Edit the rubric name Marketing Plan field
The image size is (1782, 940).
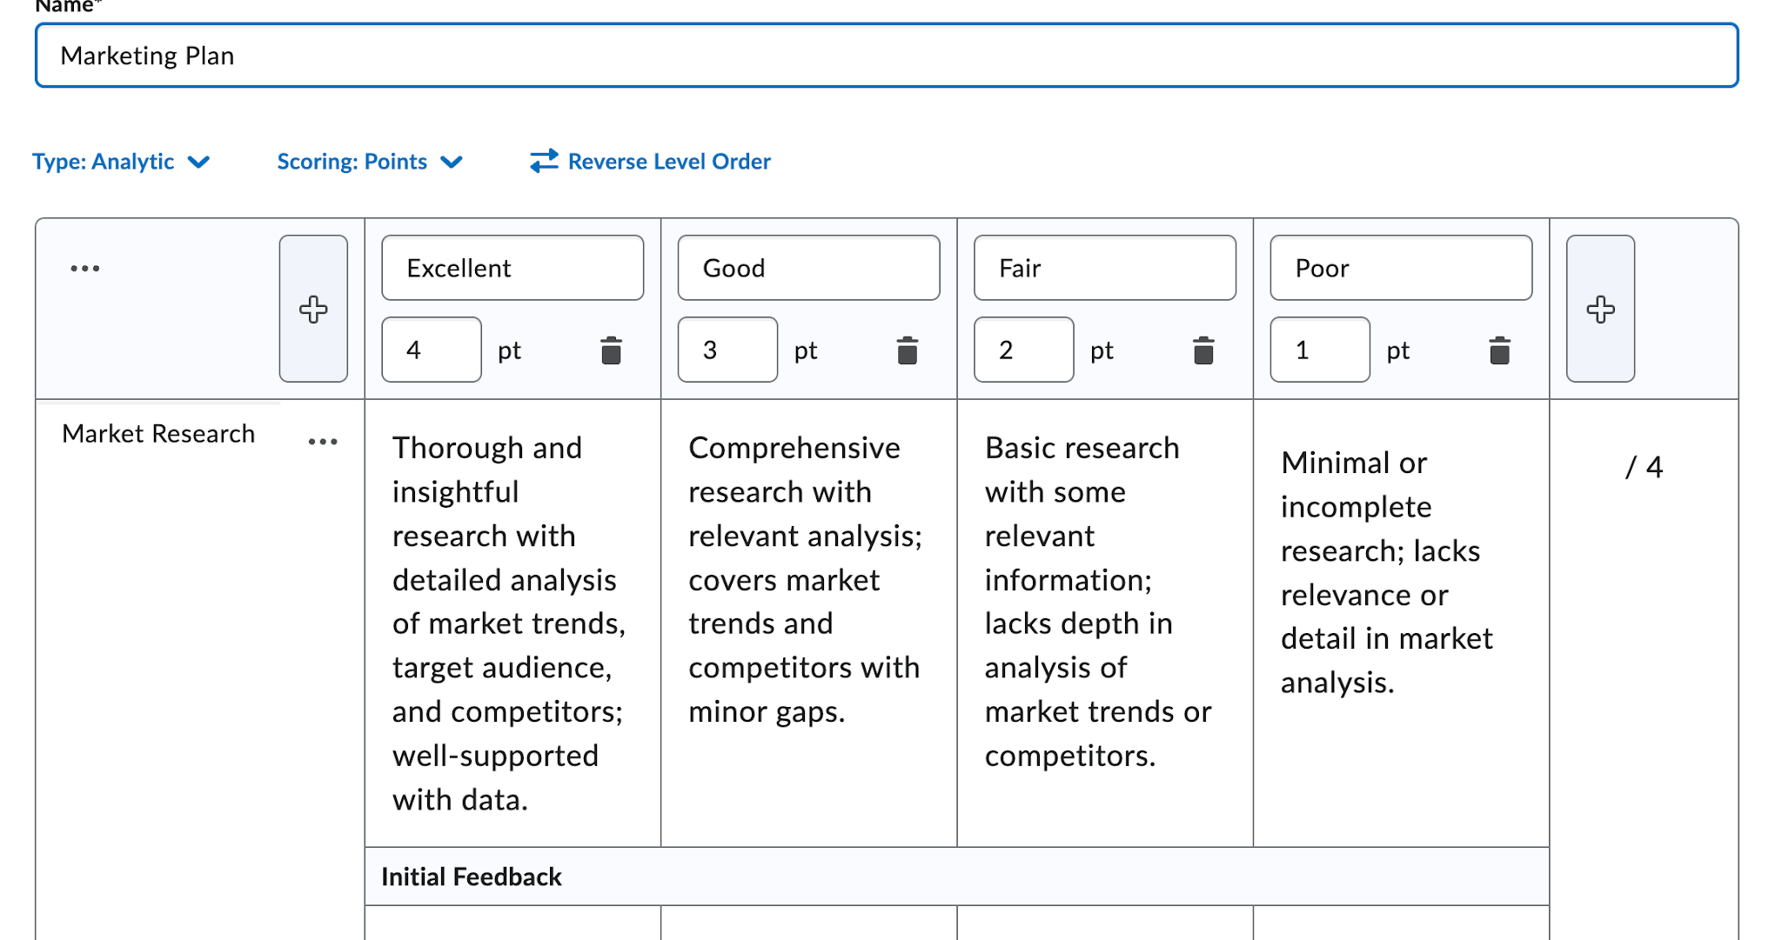point(887,56)
